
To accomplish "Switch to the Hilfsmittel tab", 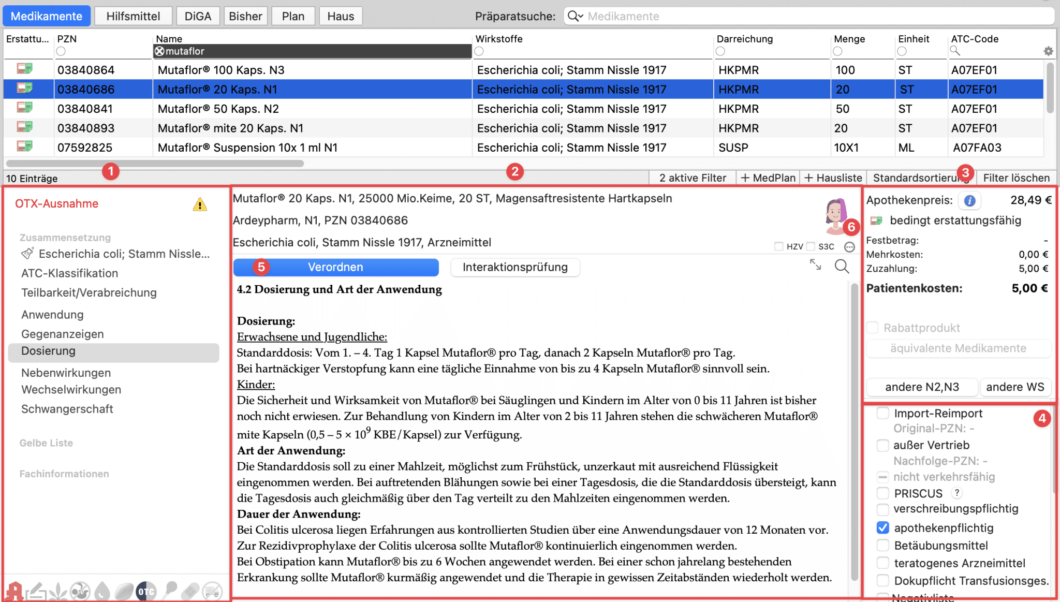I will pos(133,16).
